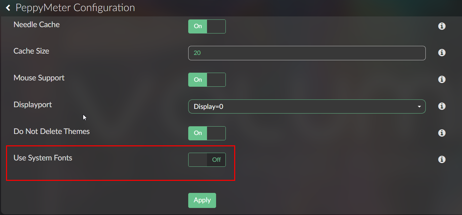
Task: Click the Mouse Support info icon
Action: (x=442, y=79)
